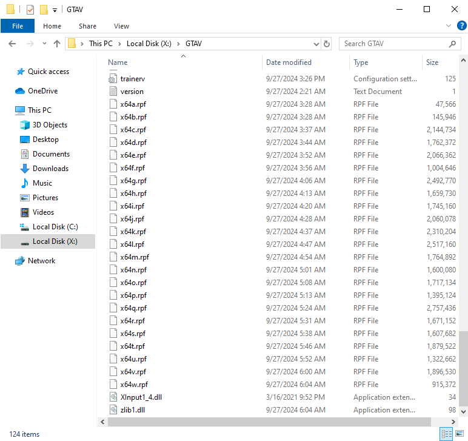Select the zlib1.dll file icon
This screenshot has height=441, width=468.
point(113,410)
